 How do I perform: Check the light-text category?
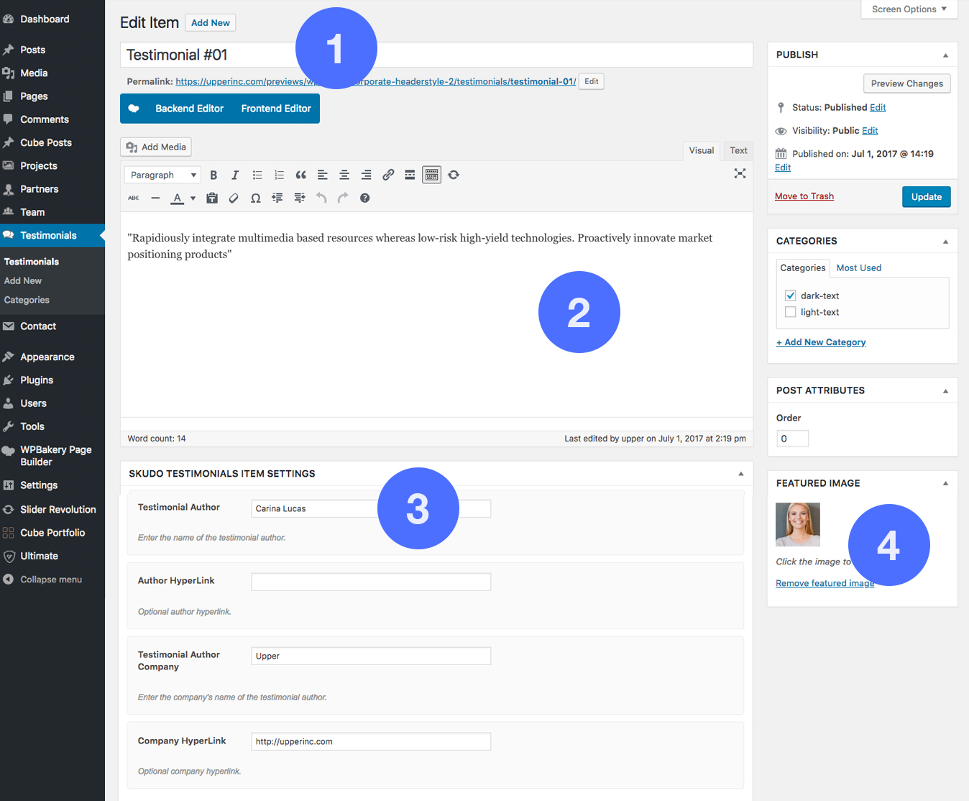[x=791, y=312]
